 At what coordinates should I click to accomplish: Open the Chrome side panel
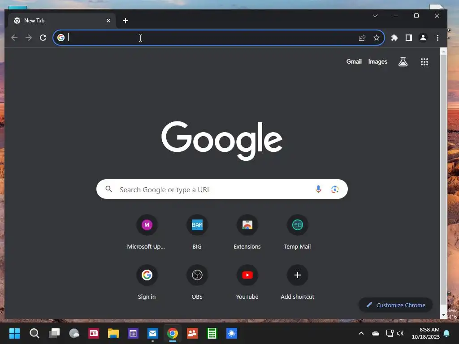click(409, 38)
